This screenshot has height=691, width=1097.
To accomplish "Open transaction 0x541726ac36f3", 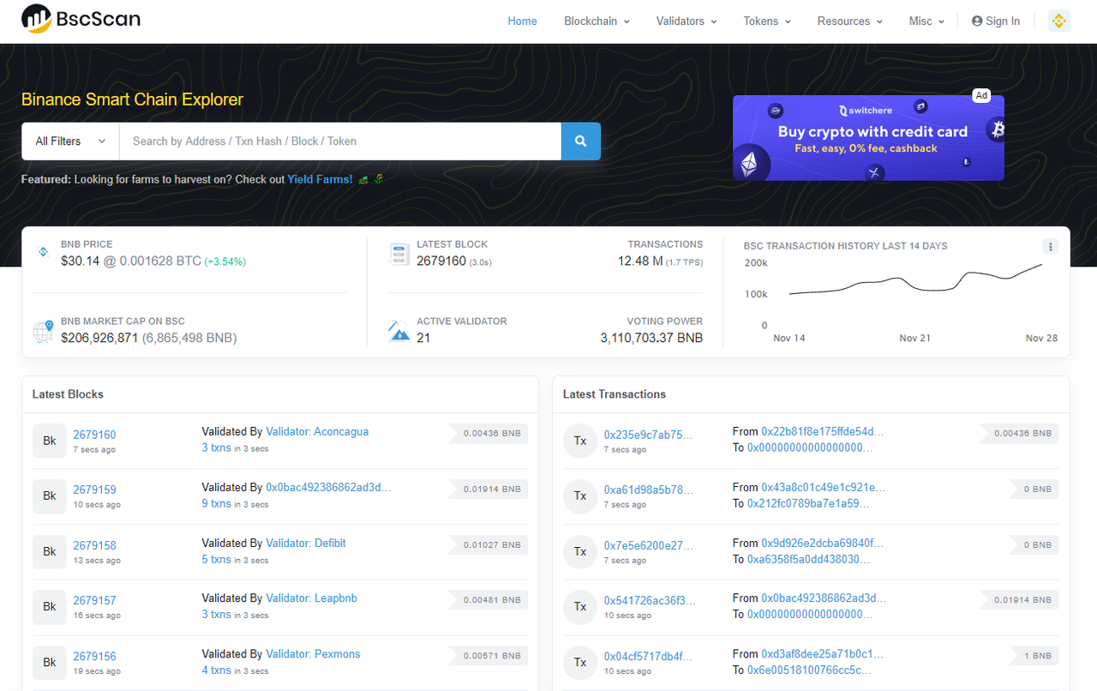I will (x=650, y=600).
